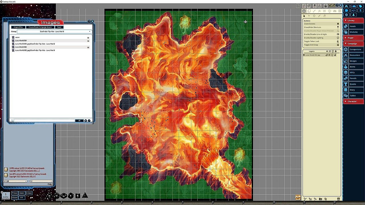Toggle the token lock padlock in image toolbar

tap(325, 6)
